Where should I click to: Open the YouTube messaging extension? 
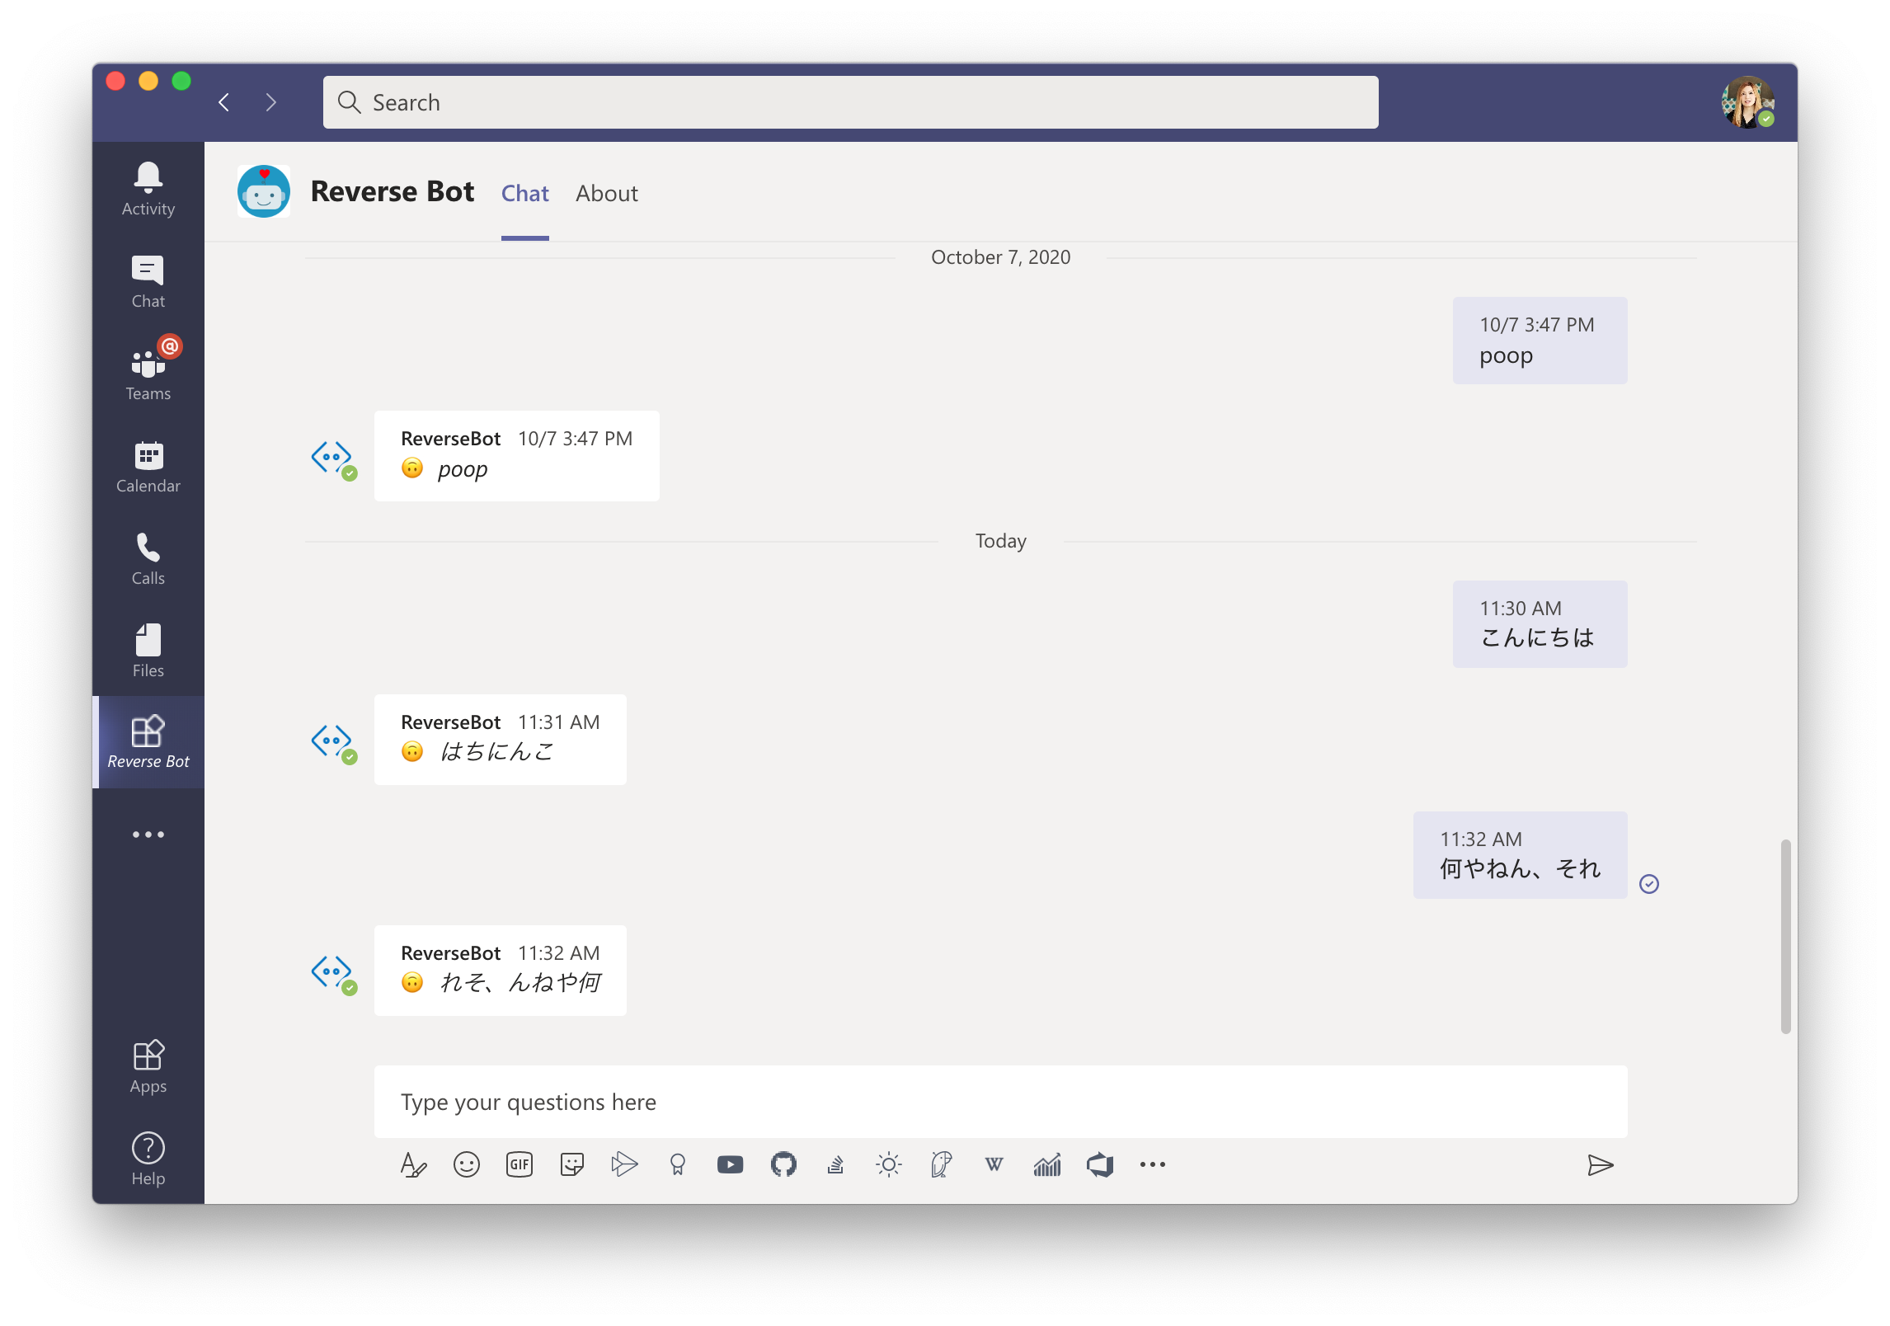coord(730,1164)
